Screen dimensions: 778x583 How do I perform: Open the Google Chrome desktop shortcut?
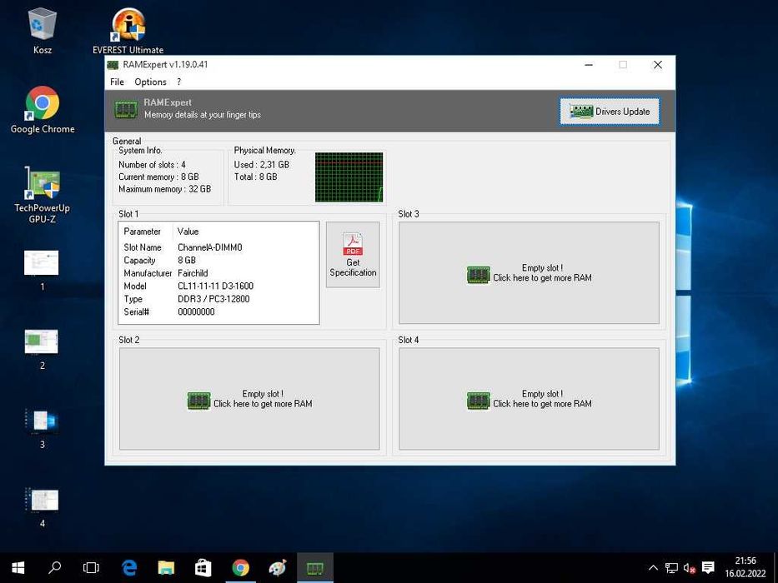point(42,104)
